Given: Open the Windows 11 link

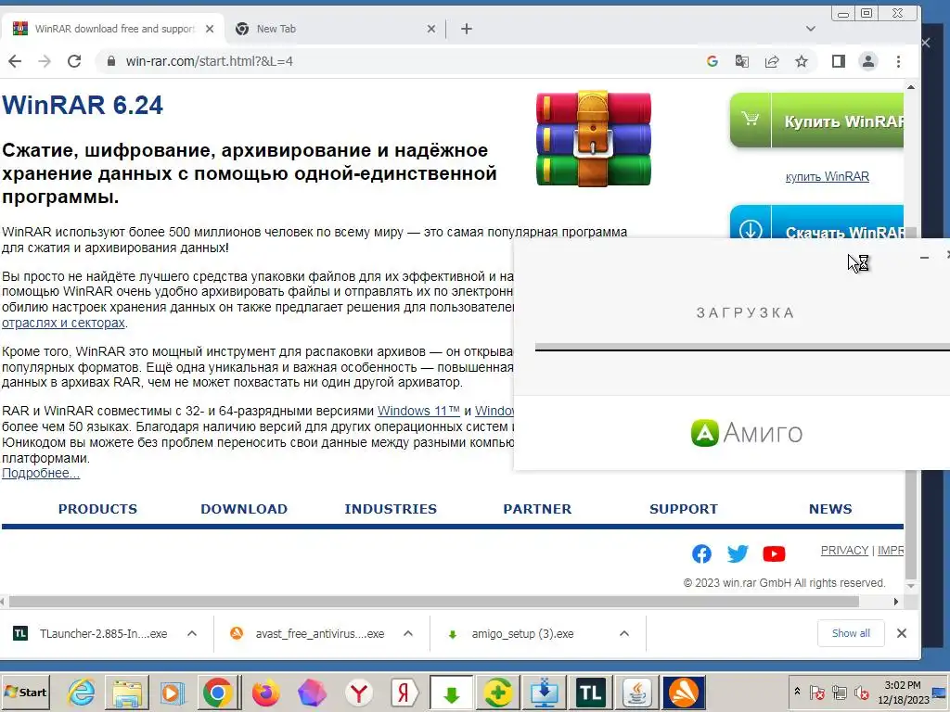Looking at the screenshot, I should pyautogui.click(x=418, y=411).
